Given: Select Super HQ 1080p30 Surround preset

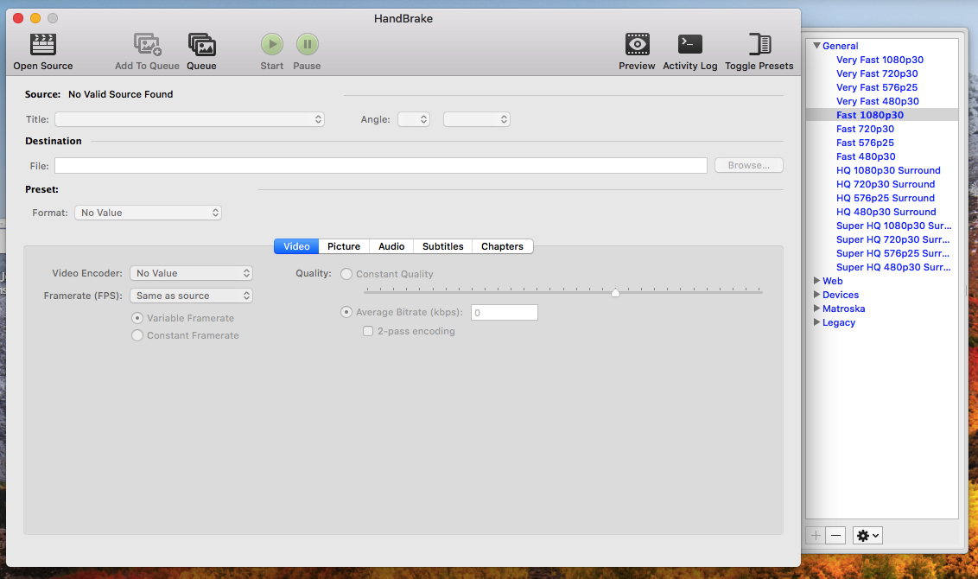Looking at the screenshot, I should 894,226.
